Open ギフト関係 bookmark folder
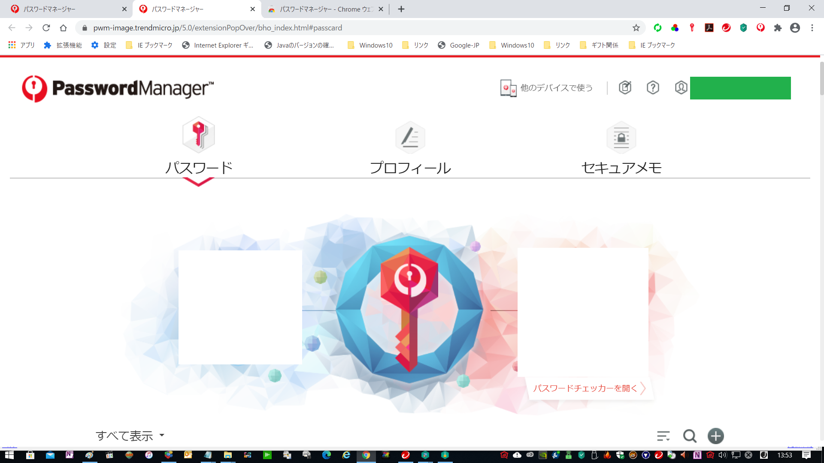The image size is (824, 463). click(599, 45)
